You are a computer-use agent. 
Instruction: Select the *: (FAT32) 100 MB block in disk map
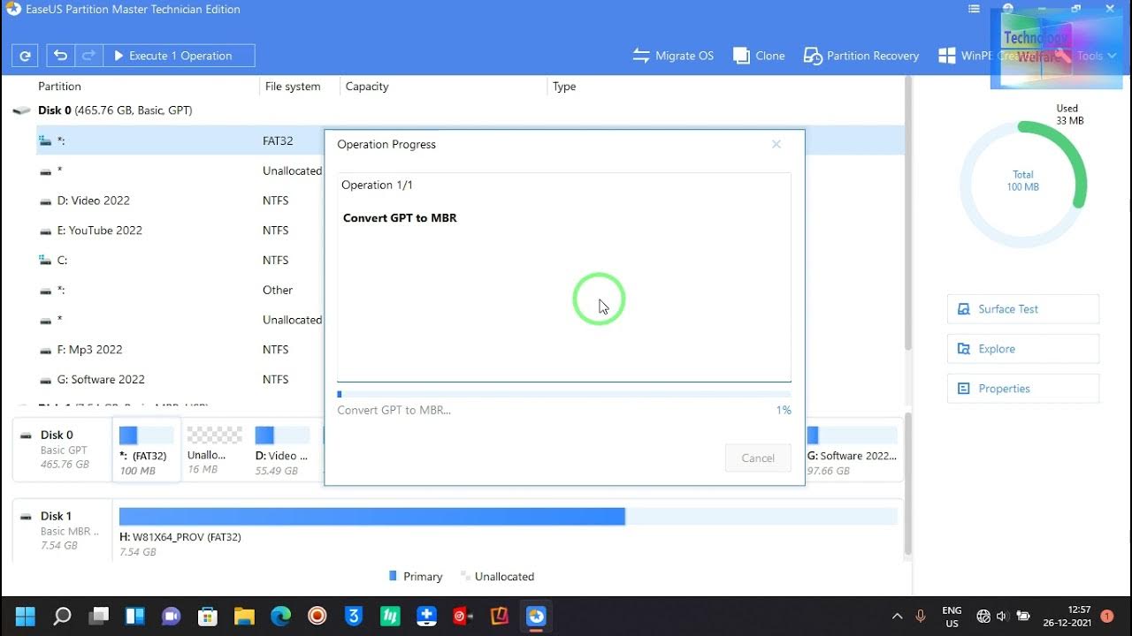(x=147, y=450)
